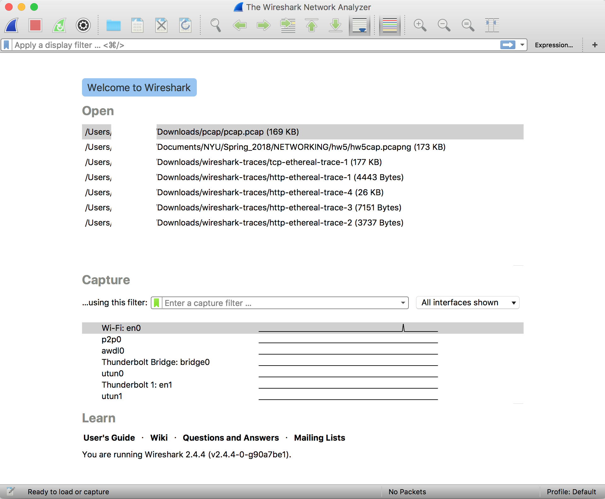Open a capture file via folder icon
Screen dimensions: 605x499
coord(113,26)
